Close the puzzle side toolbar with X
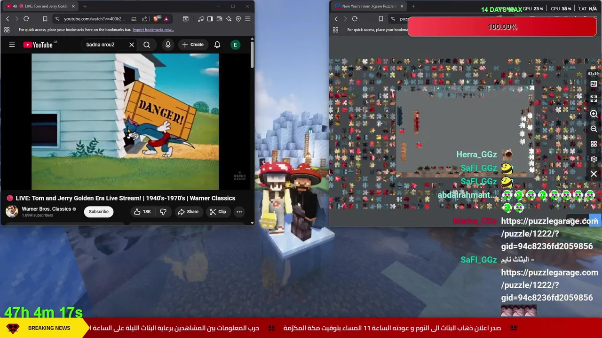The width and height of the screenshot is (602, 338). click(x=594, y=174)
